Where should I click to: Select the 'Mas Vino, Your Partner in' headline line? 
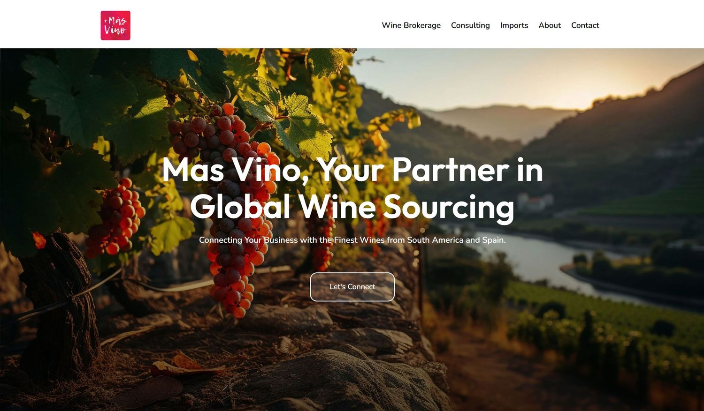coord(352,169)
